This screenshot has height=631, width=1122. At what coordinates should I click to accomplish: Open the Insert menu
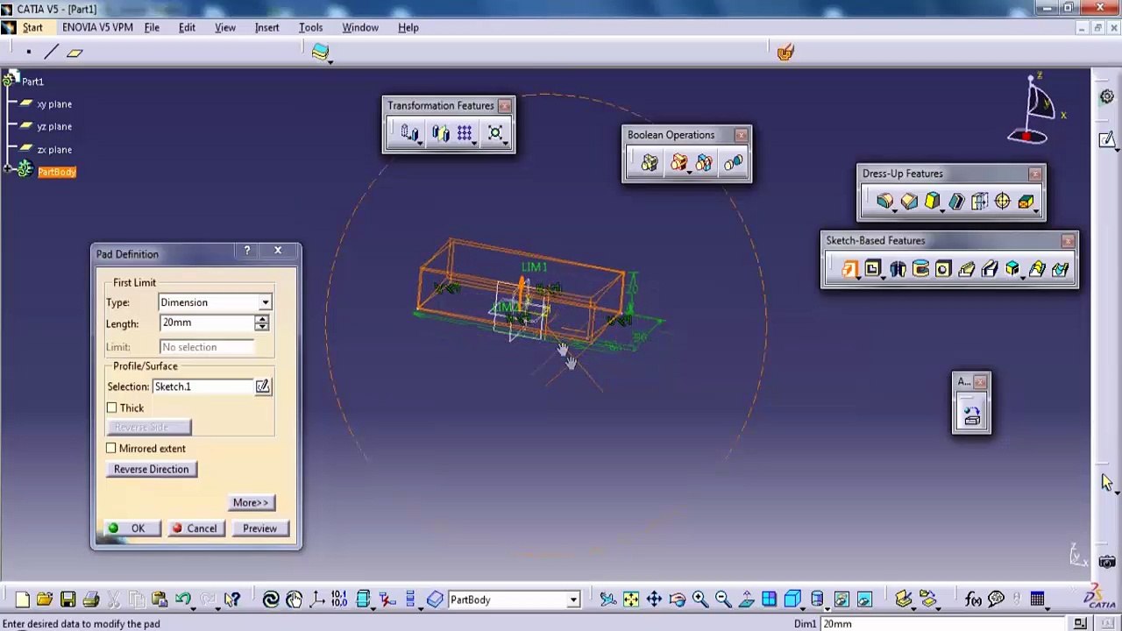tap(266, 27)
